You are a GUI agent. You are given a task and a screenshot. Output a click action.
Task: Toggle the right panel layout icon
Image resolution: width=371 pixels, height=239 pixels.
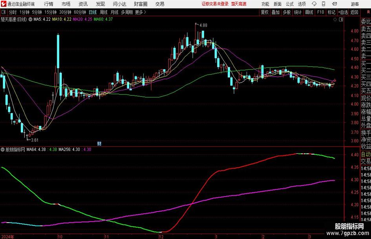(341, 20)
